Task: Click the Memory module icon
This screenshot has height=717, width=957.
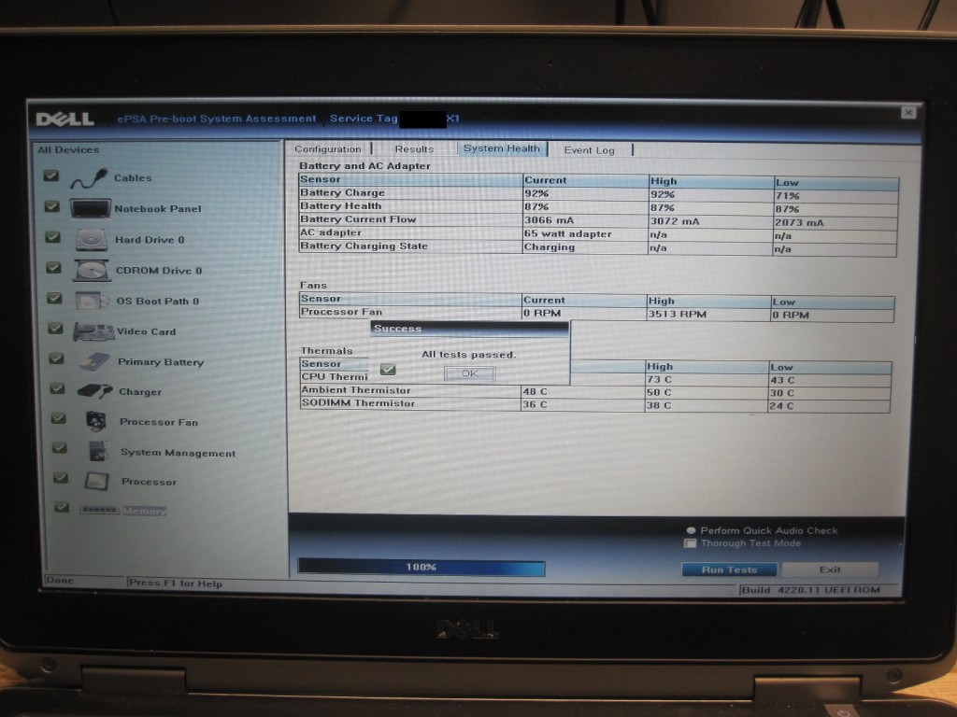Action: (x=99, y=511)
